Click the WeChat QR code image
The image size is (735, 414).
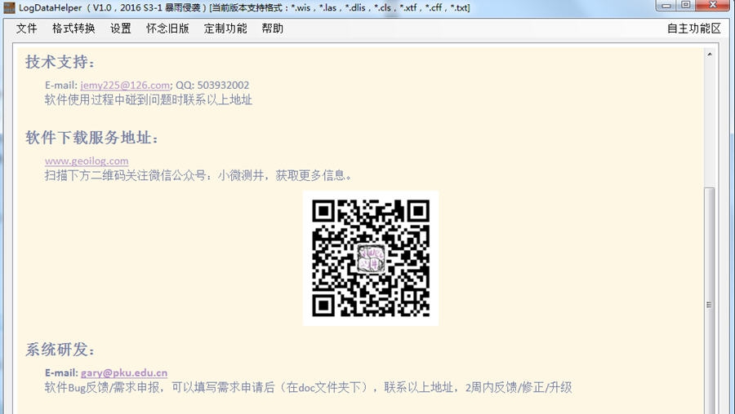pyautogui.click(x=371, y=258)
